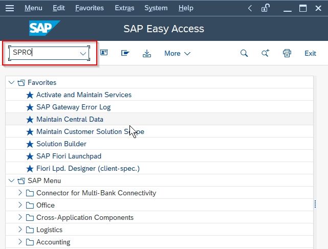328x249 pixels.
Task: Open Solution Builder favorite
Action: [61, 144]
